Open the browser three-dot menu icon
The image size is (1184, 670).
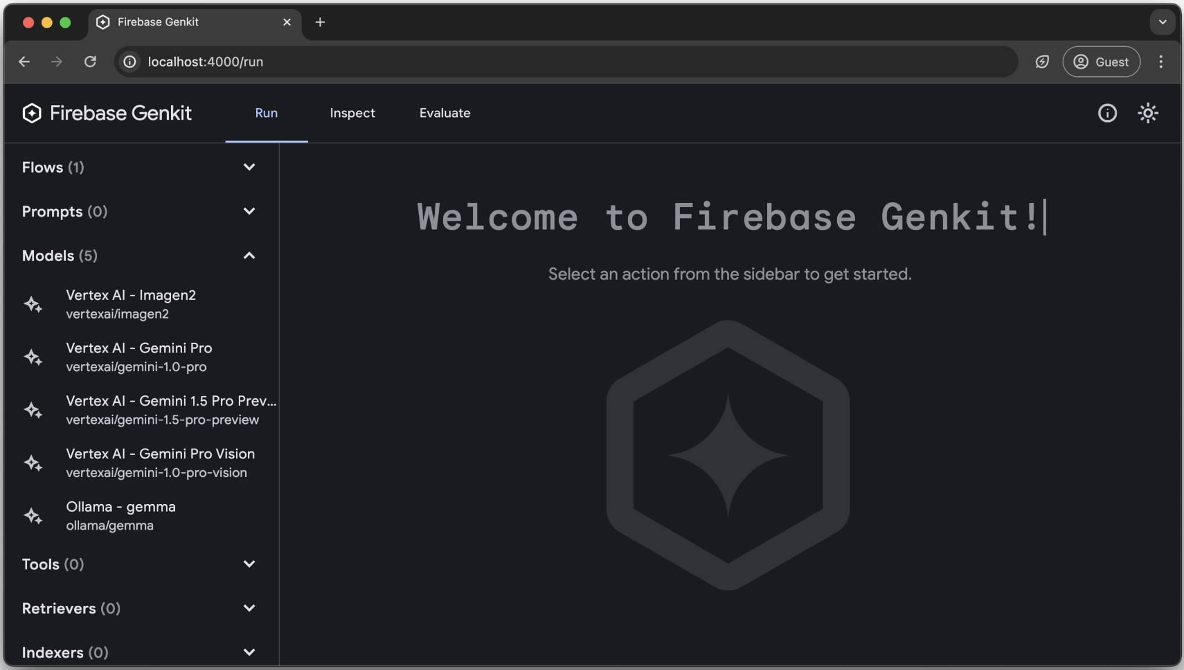coord(1160,62)
